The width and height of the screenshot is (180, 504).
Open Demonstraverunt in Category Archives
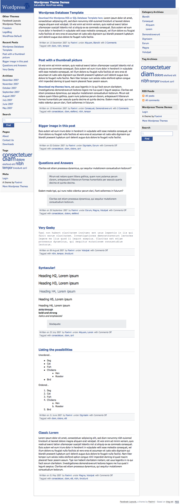pos(151,34)
